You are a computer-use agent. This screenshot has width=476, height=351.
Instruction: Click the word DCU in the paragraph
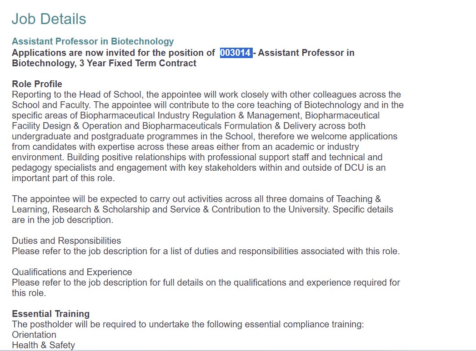(354, 168)
